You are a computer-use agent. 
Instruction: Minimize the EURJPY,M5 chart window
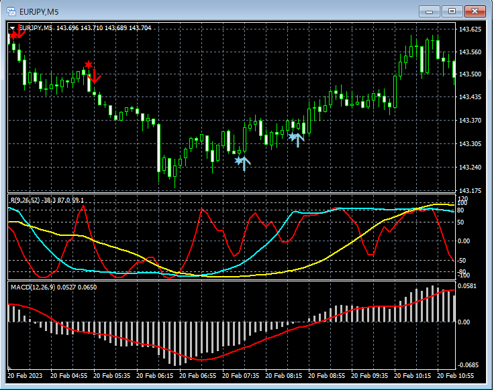[429, 11]
